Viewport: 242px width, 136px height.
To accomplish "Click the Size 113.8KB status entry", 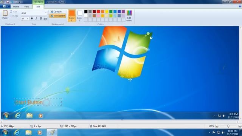I will [98, 126].
